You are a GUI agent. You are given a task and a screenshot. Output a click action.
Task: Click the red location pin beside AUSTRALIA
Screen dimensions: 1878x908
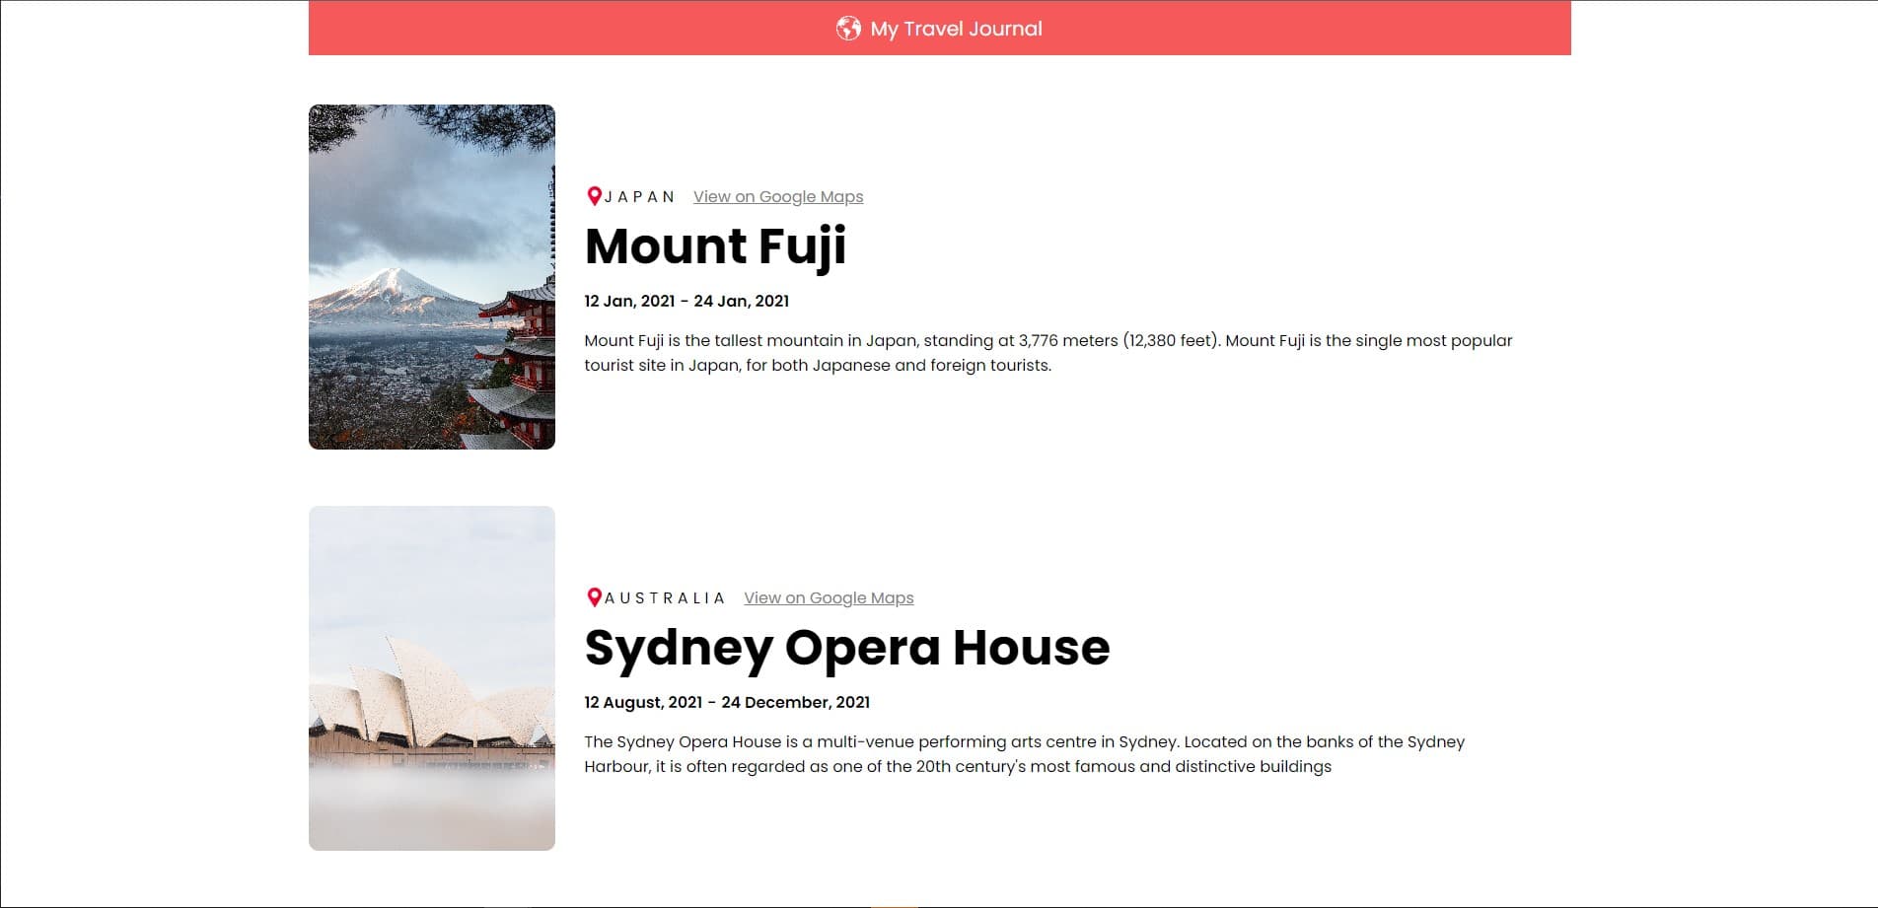point(594,597)
